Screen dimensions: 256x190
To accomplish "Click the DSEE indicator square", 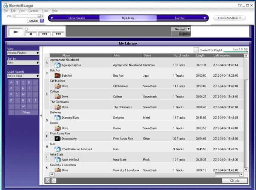I will (42, 21).
